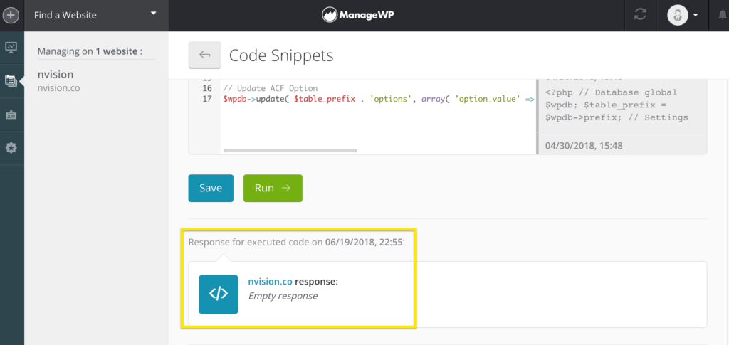
Task: Click the add website plus icon
Action: [11, 16]
